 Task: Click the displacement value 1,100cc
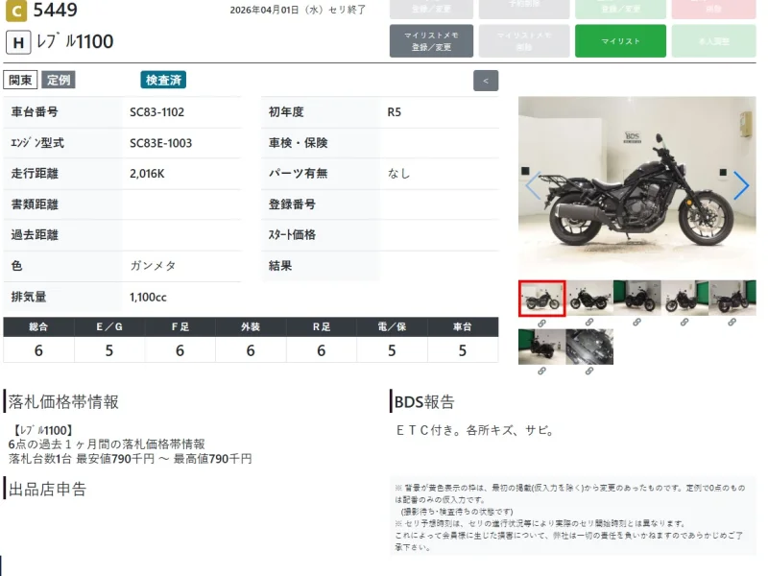pyautogui.click(x=148, y=297)
